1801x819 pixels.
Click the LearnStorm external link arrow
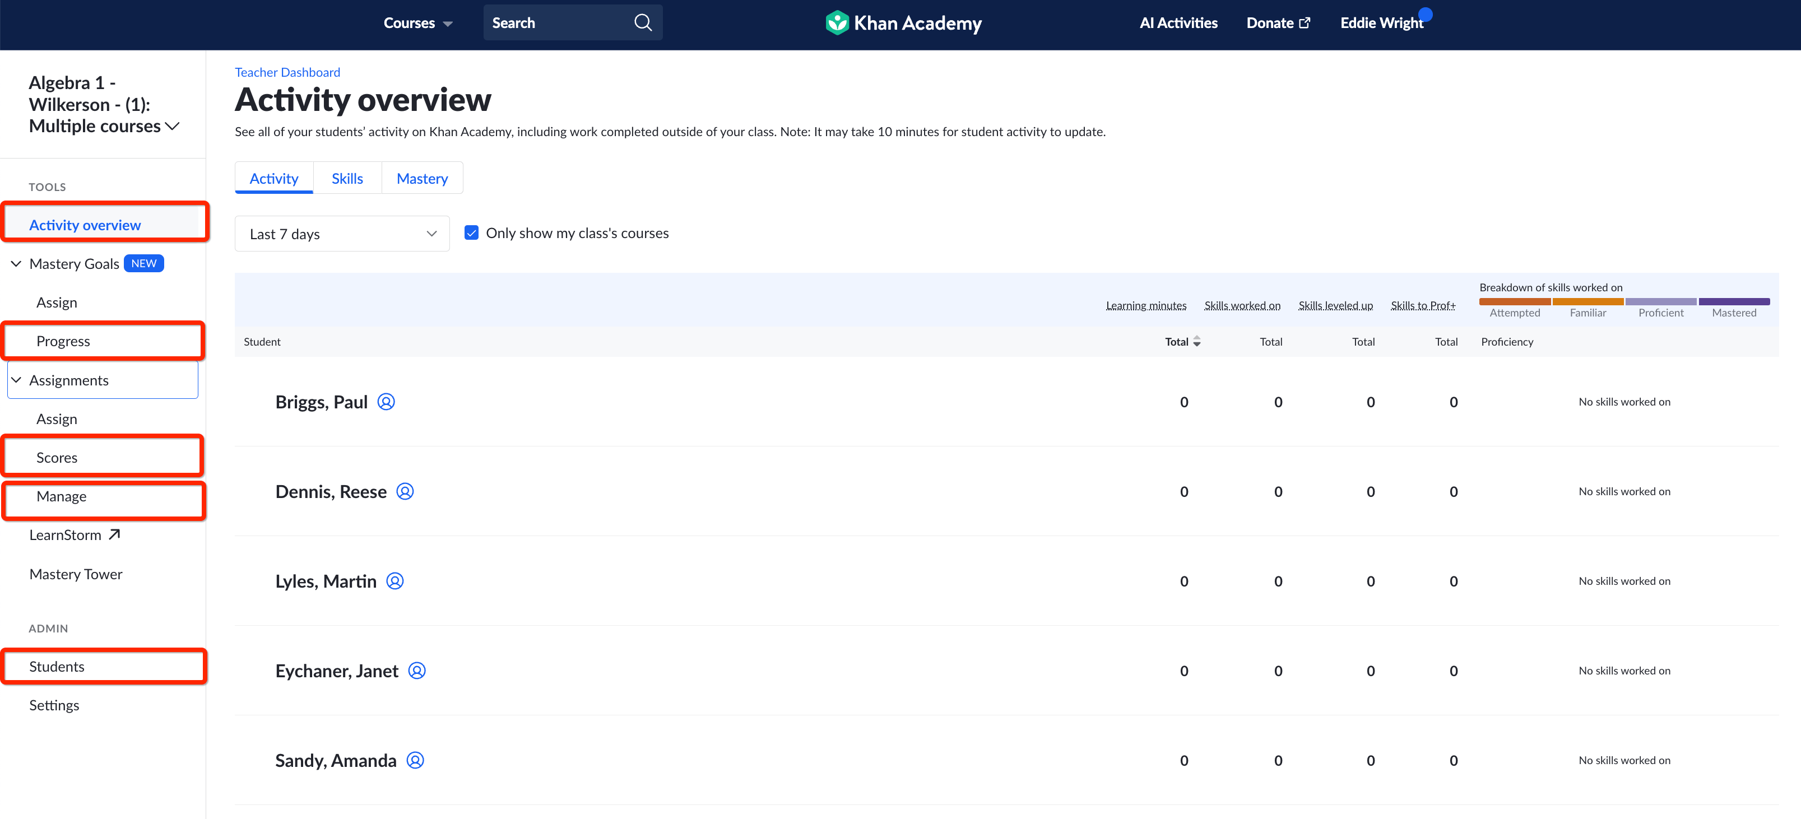pyautogui.click(x=114, y=533)
